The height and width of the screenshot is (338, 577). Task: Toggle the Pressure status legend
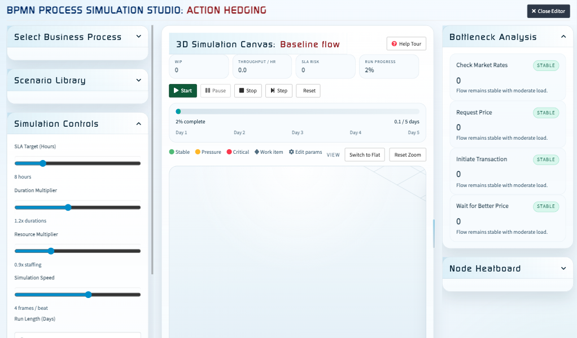click(197, 152)
